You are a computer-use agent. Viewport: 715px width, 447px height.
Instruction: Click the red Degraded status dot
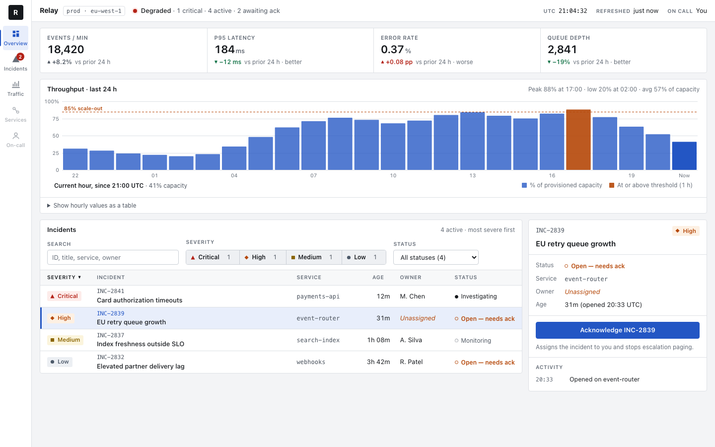(135, 11)
